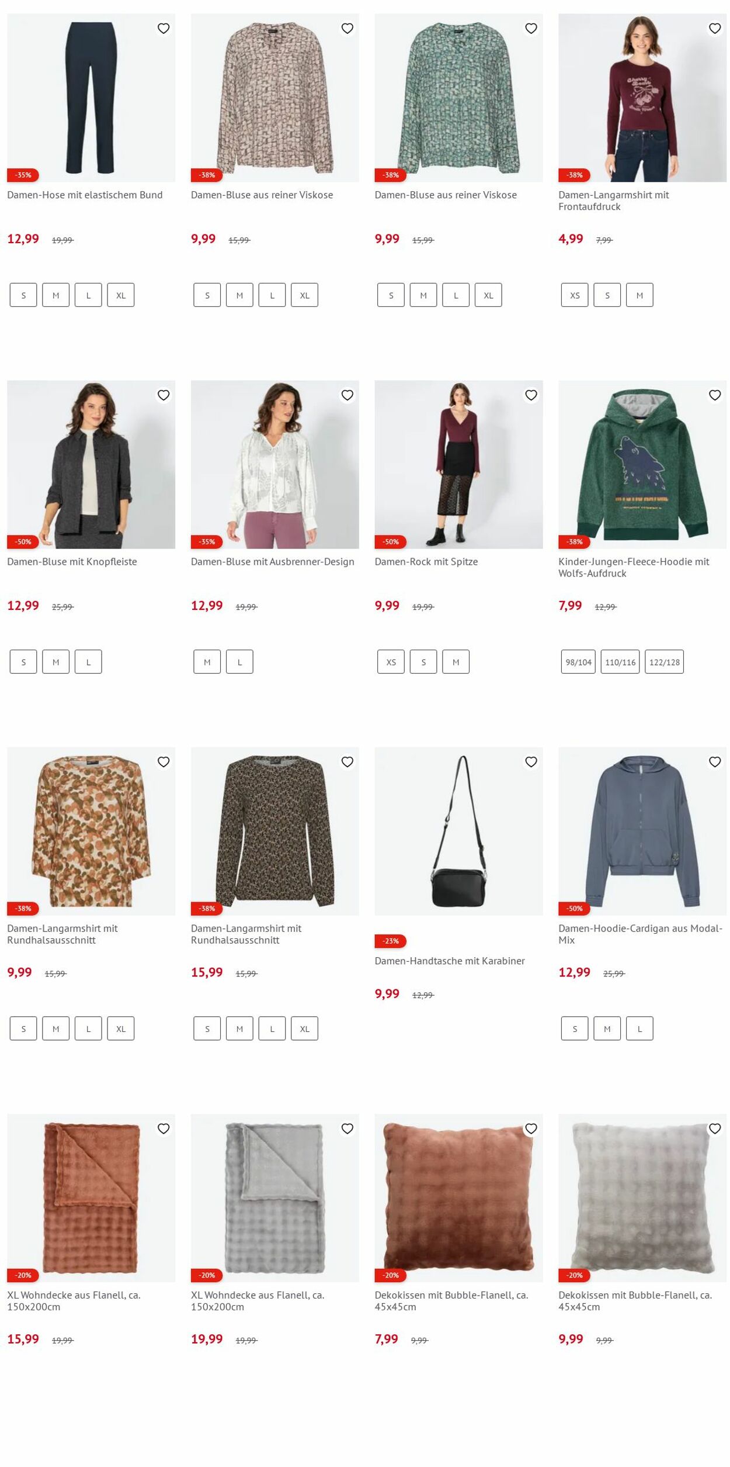Select size L for Ausbrenner-Design blouse
The height and width of the screenshot is (1467, 730).
(x=239, y=662)
